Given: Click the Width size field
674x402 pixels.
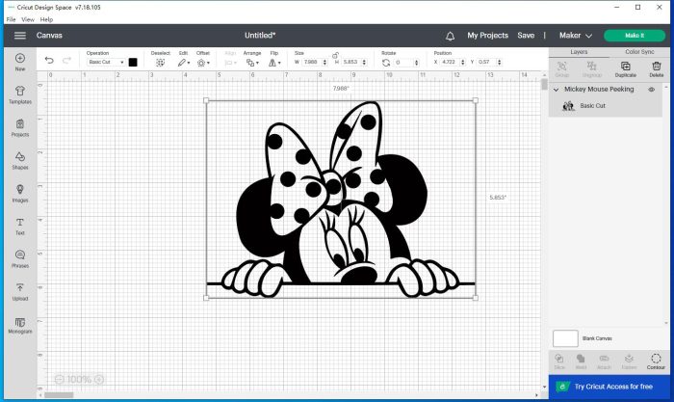Looking at the screenshot, I should pos(312,62).
